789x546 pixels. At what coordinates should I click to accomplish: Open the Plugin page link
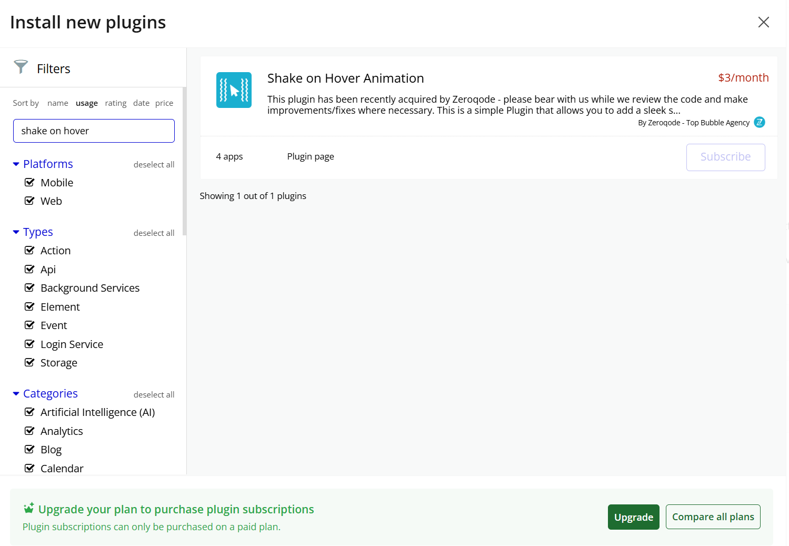310,156
